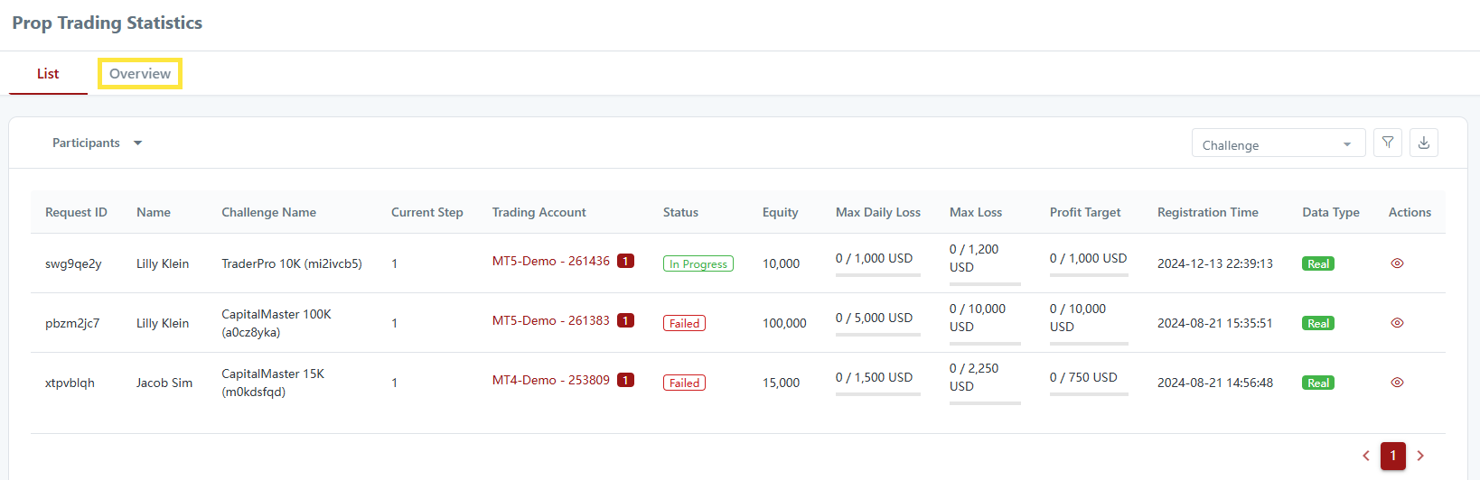Viewport: 1480px width, 480px height.
Task: Switch to the Overview tab
Action: pyautogui.click(x=140, y=74)
